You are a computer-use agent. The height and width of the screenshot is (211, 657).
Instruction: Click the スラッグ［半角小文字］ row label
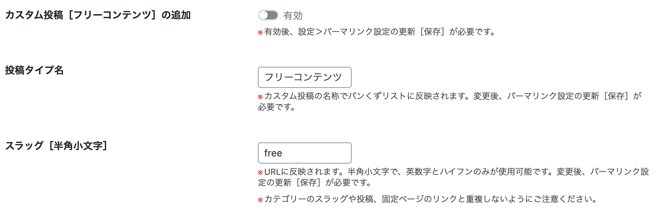(56, 146)
